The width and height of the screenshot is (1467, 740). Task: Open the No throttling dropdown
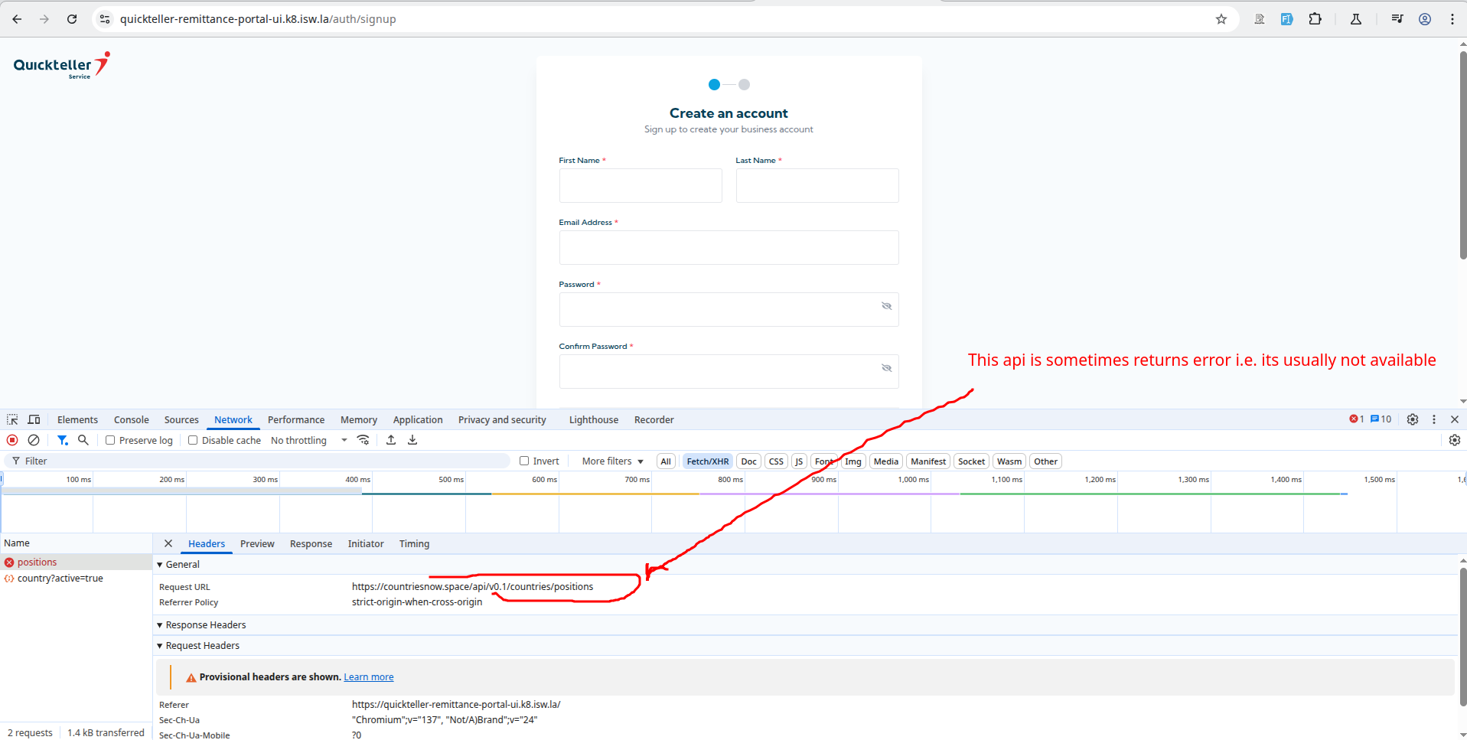pyautogui.click(x=308, y=440)
